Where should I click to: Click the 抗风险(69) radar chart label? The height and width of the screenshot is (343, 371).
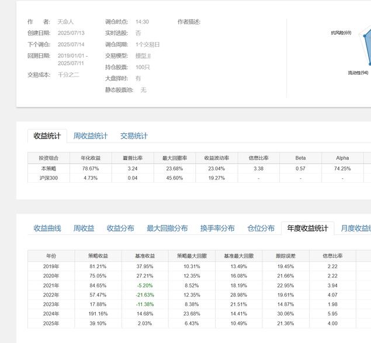pyautogui.click(x=341, y=33)
